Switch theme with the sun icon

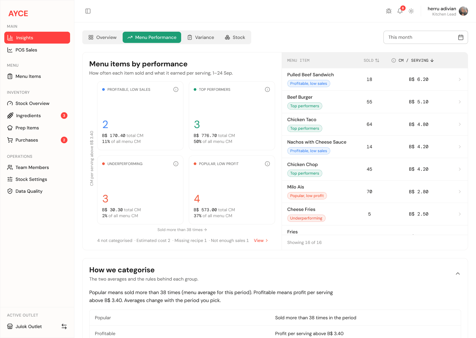coord(411,11)
